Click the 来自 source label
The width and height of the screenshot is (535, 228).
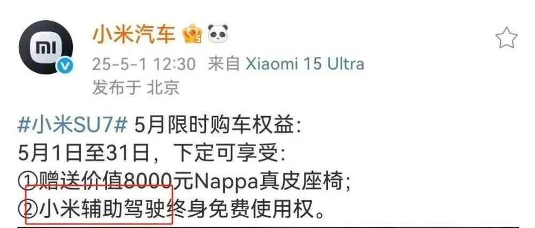click(x=224, y=64)
